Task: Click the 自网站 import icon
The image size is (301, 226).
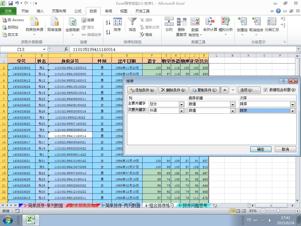Action: [4, 27]
